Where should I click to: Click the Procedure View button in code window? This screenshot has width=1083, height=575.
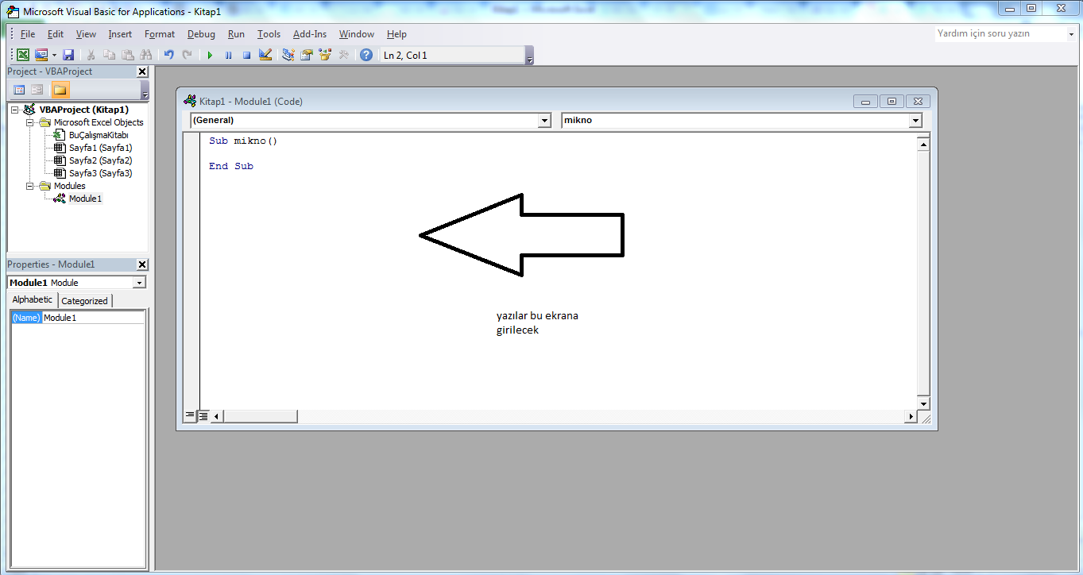coord(190,415)
